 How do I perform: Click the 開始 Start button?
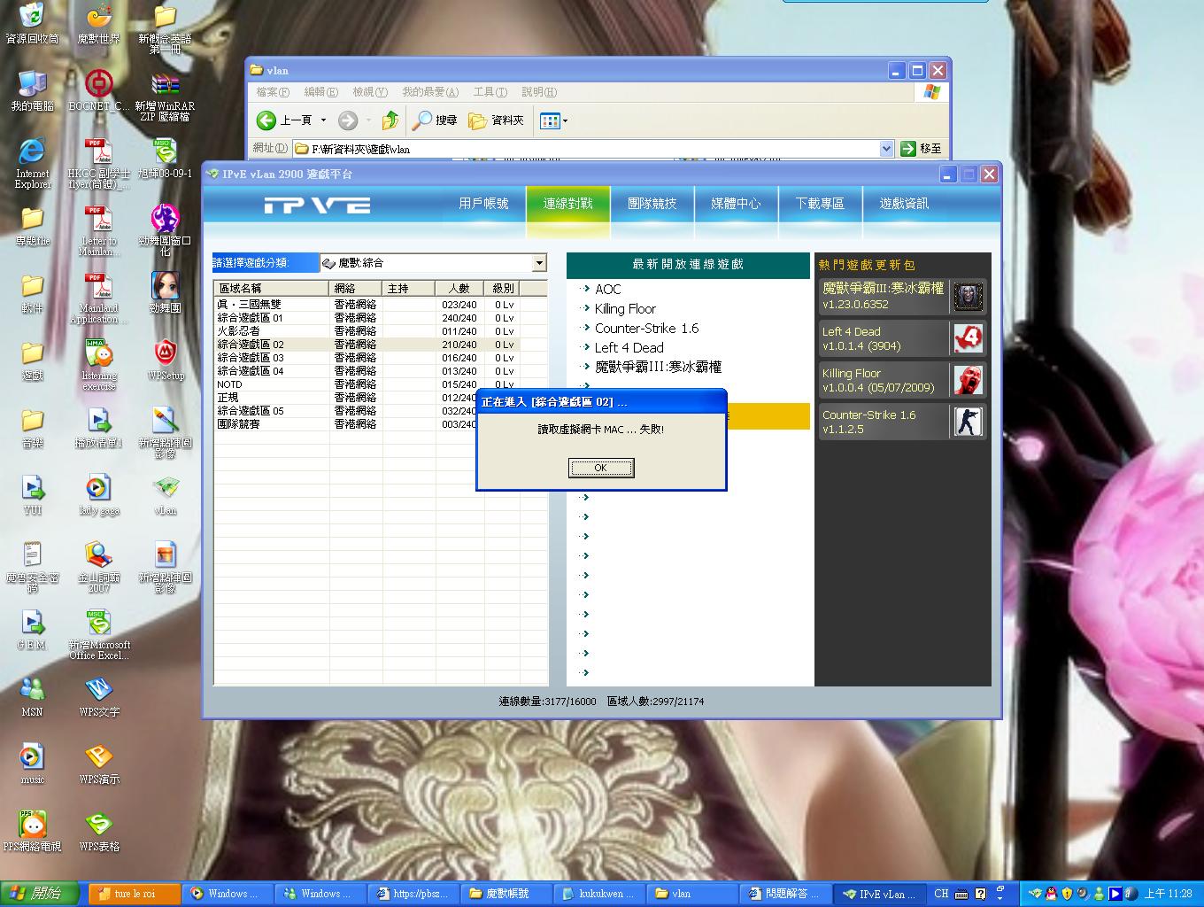39,894
